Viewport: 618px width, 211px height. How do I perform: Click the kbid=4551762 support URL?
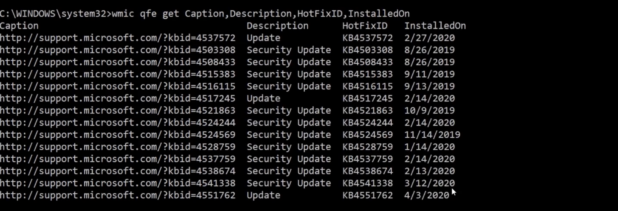[117, 195]
